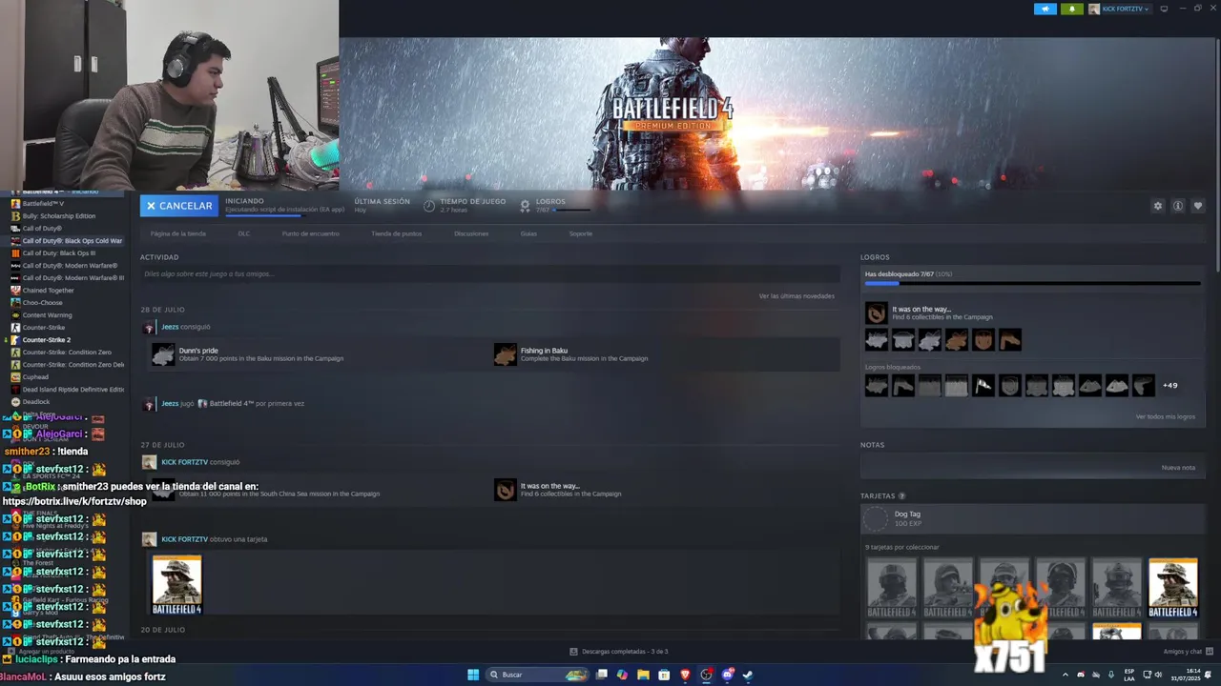Click the Battlefield 4 trading card received
The width and height of the screenshot is (1221, 686).
177,585
